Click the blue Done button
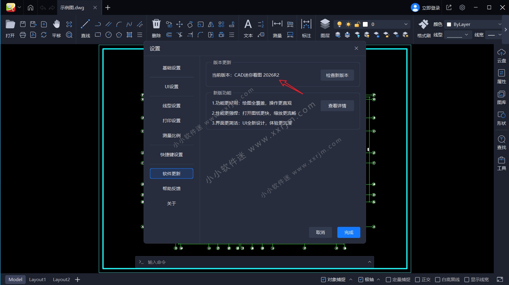The width and height of the screenshot is (509, 285). tap(348, 233)
